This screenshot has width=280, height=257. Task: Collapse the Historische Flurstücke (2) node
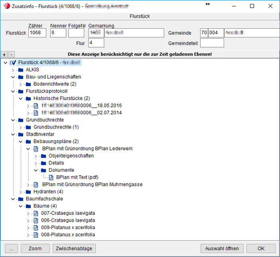coord(20,99)
